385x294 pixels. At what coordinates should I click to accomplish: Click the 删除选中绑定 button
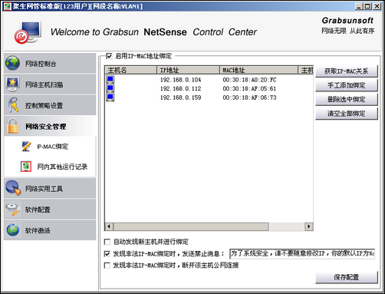click(347, 99)
